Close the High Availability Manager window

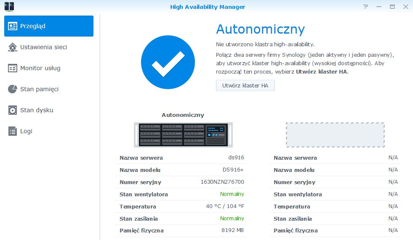coord(405,7)
